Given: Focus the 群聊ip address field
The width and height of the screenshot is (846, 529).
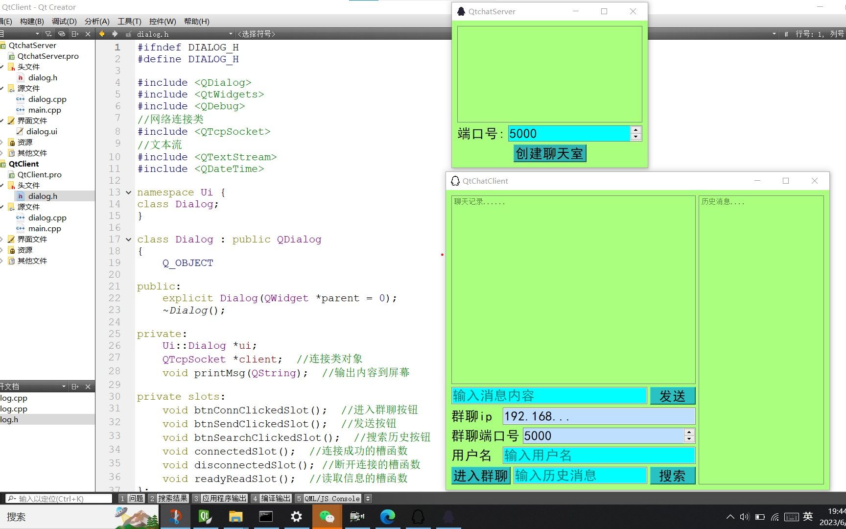Looking at the screenshot, I should click(599, 416).
